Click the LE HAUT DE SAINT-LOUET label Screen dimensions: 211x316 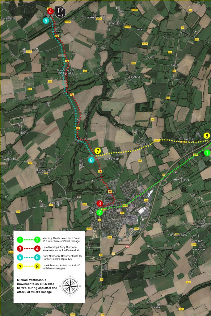(44, 171)
